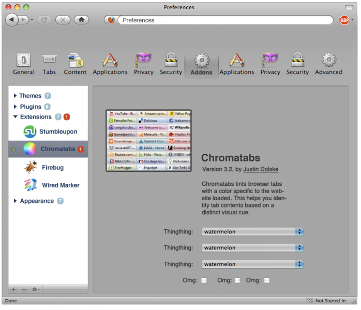Toggle the green status dot beside Chromatabs
Screen dimensions: 361x310
[x=13, y=149]
